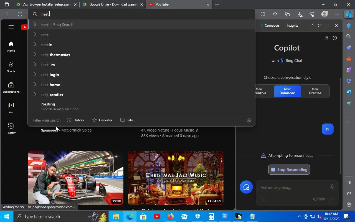Image resolution: width=355 pixels, height=222 pixels.
Task: Select the 'nestle' suggestion
Action: pos(141,45)
